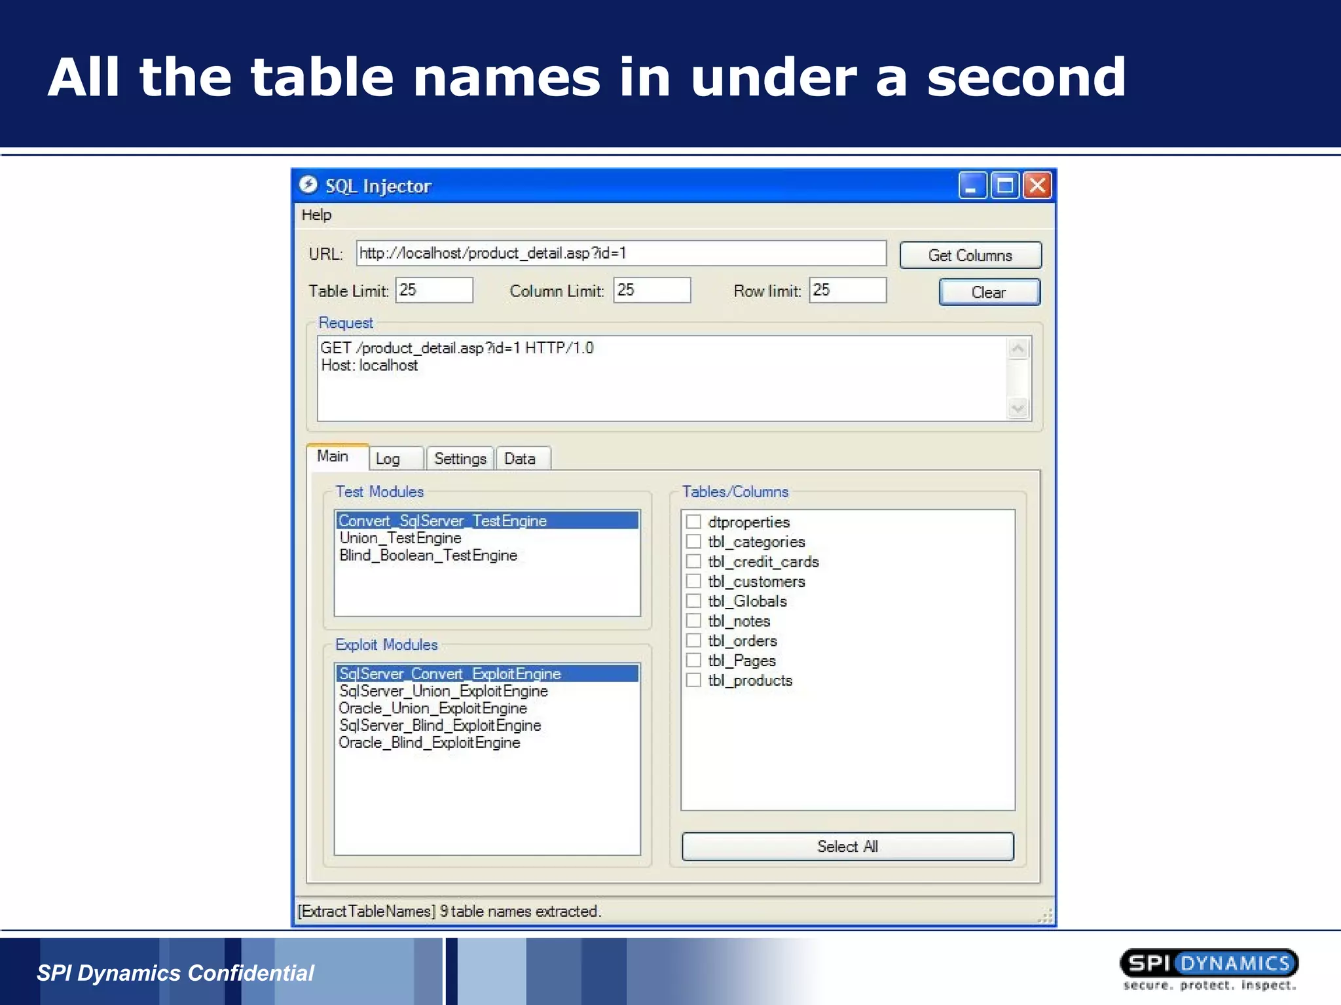Select SqlServer_Union_ExploitEngine exploit module
The height and width of the screenshot is (1005, 1341).
coord(487,691)
